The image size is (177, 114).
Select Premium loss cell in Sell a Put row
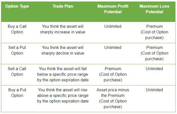[154, 53]
